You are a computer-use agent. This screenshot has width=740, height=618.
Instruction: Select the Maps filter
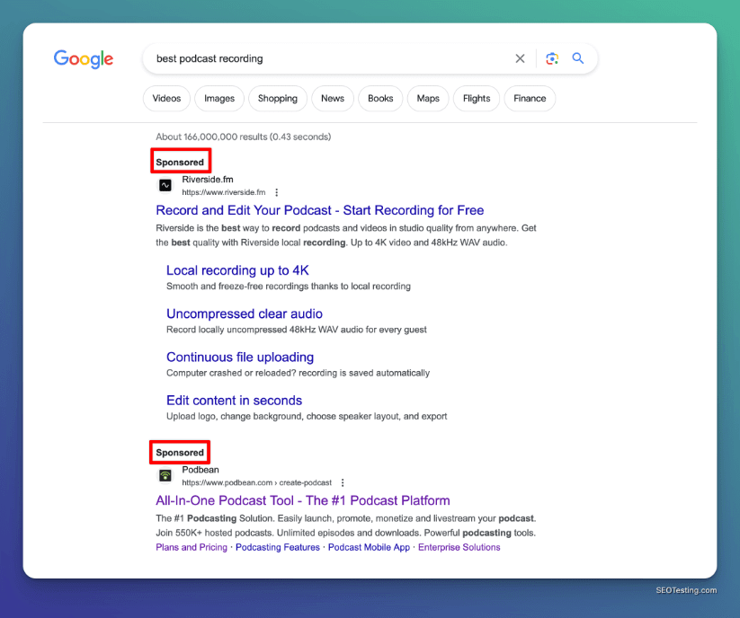pos(428,99)
